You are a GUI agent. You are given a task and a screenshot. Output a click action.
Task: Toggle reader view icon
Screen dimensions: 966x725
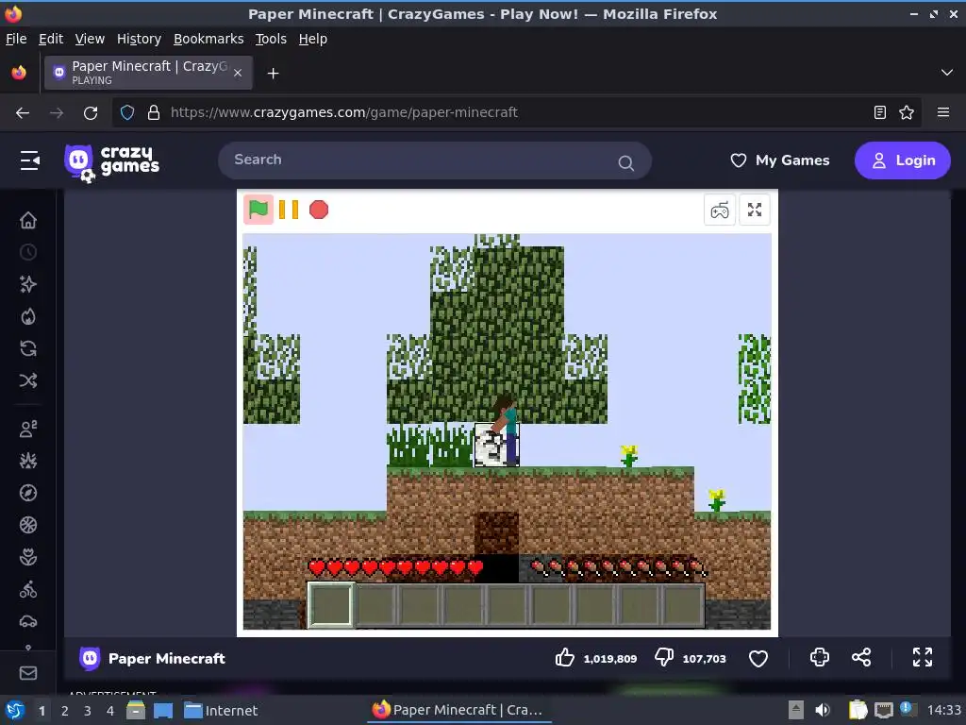[880, 112]
